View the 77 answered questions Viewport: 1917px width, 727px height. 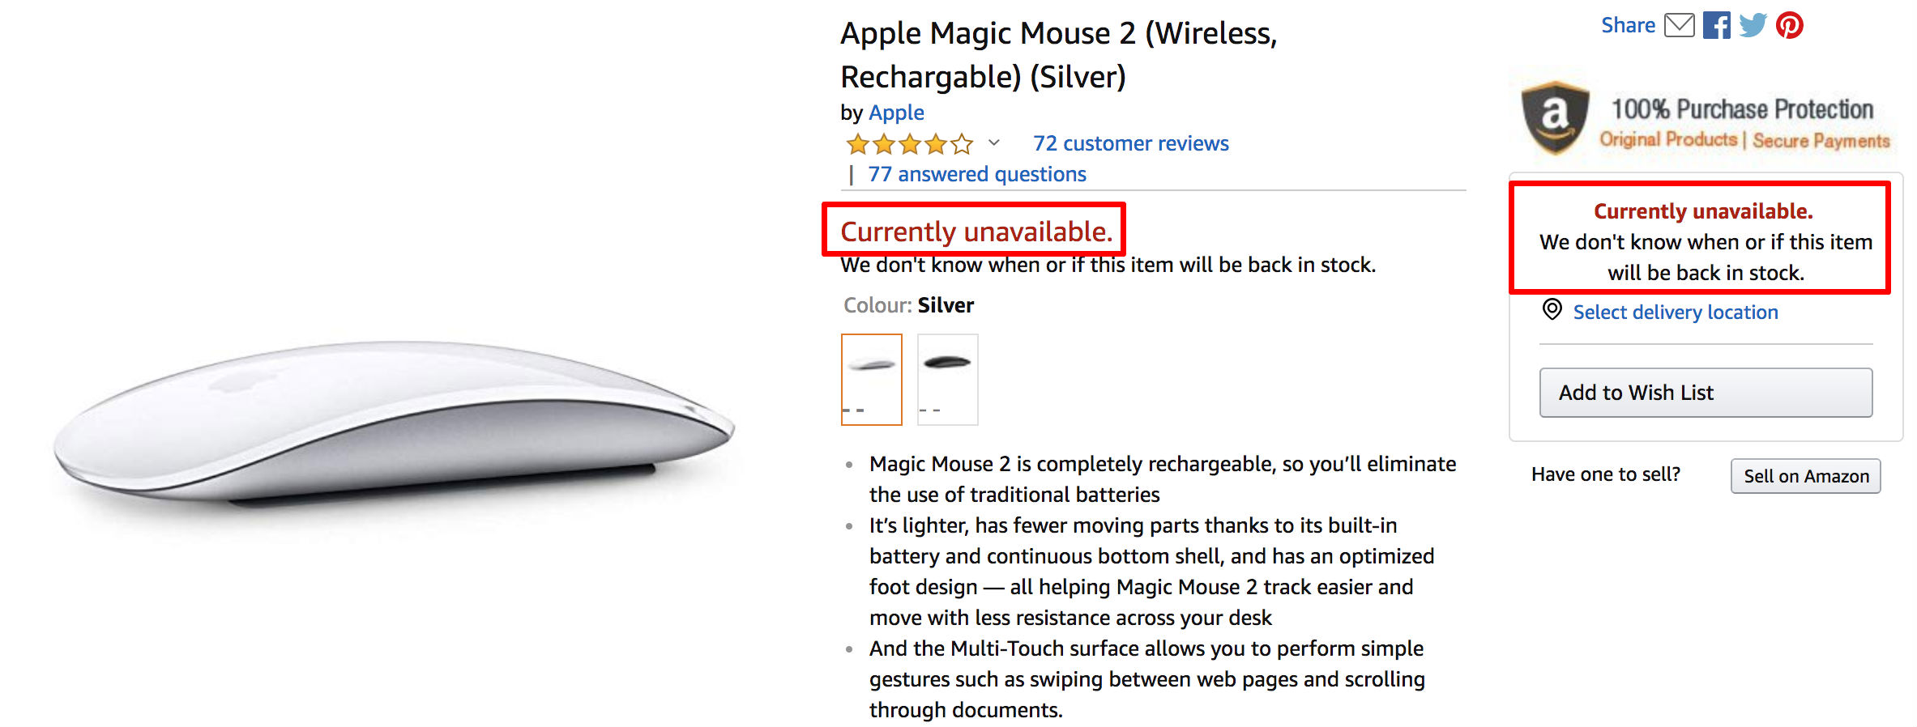pos(976,173)
